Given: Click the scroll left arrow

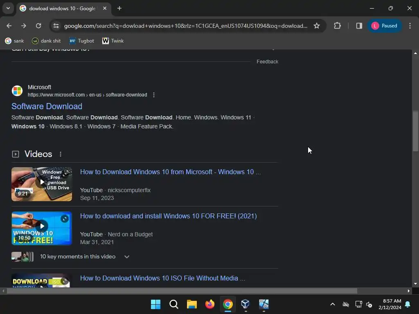Looking at the screenshot, I should point(3,291).
